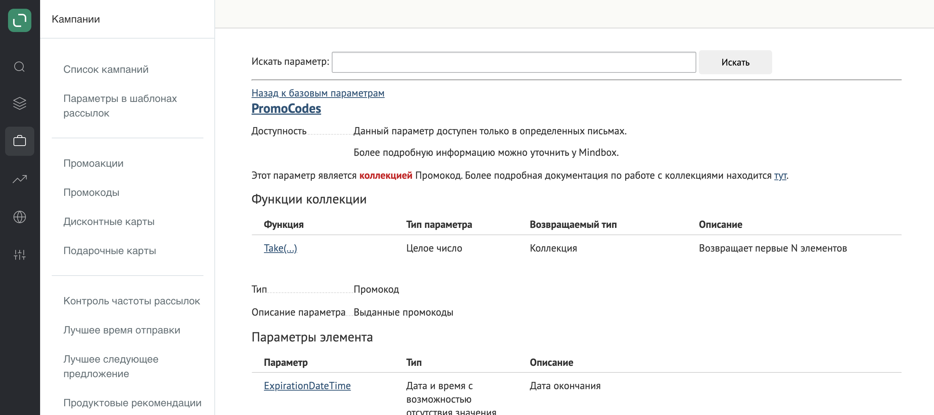This screenshot has height=415, width=934.
Task: Open Лучшее следующее предложение menu item
Action: point(111,366)
